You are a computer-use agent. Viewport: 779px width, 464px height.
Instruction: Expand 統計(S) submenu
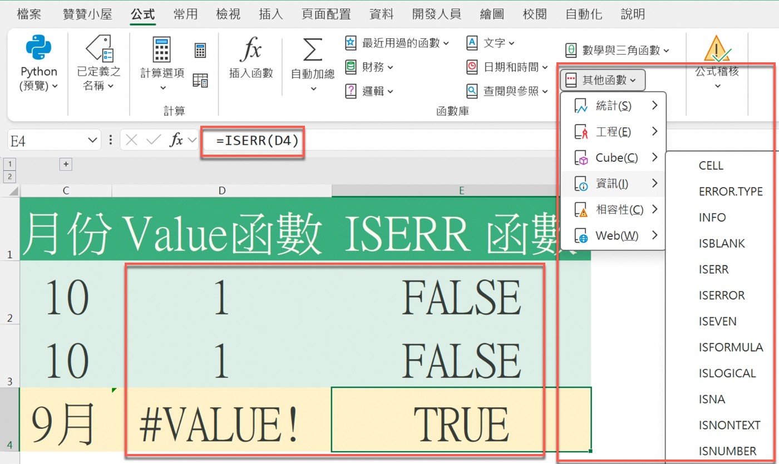pyautogui.click(x=614, y=106)
